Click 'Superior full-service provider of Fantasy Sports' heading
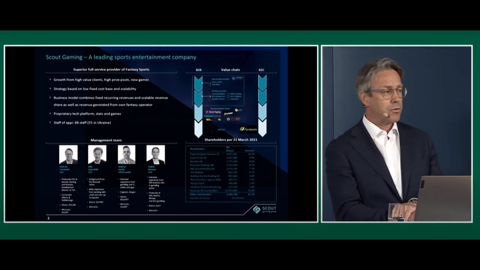The image size is (480, 270). pyautogui.click(x=111, y=69)
